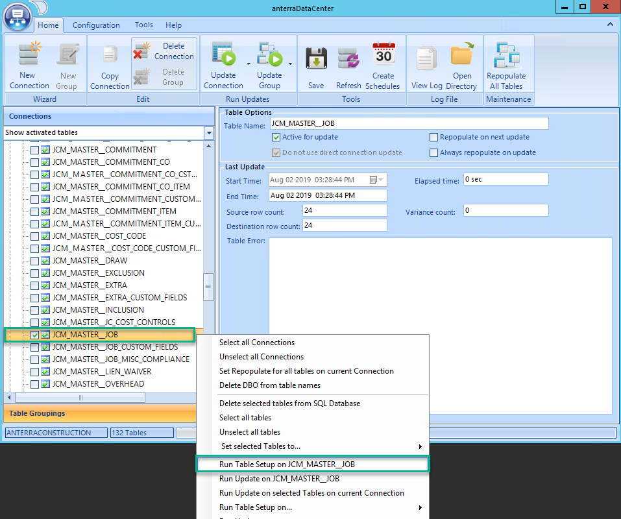Click the table icon beside JCM_MASTER__EXTRA
621x519 pixels.
click(x=45, y=285)
